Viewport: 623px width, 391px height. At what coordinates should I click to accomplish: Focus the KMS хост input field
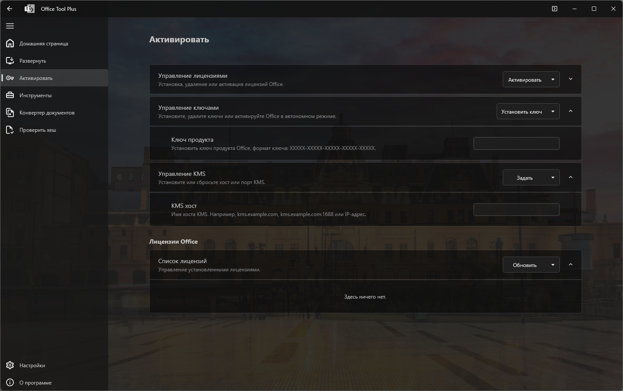coord(517,210)
